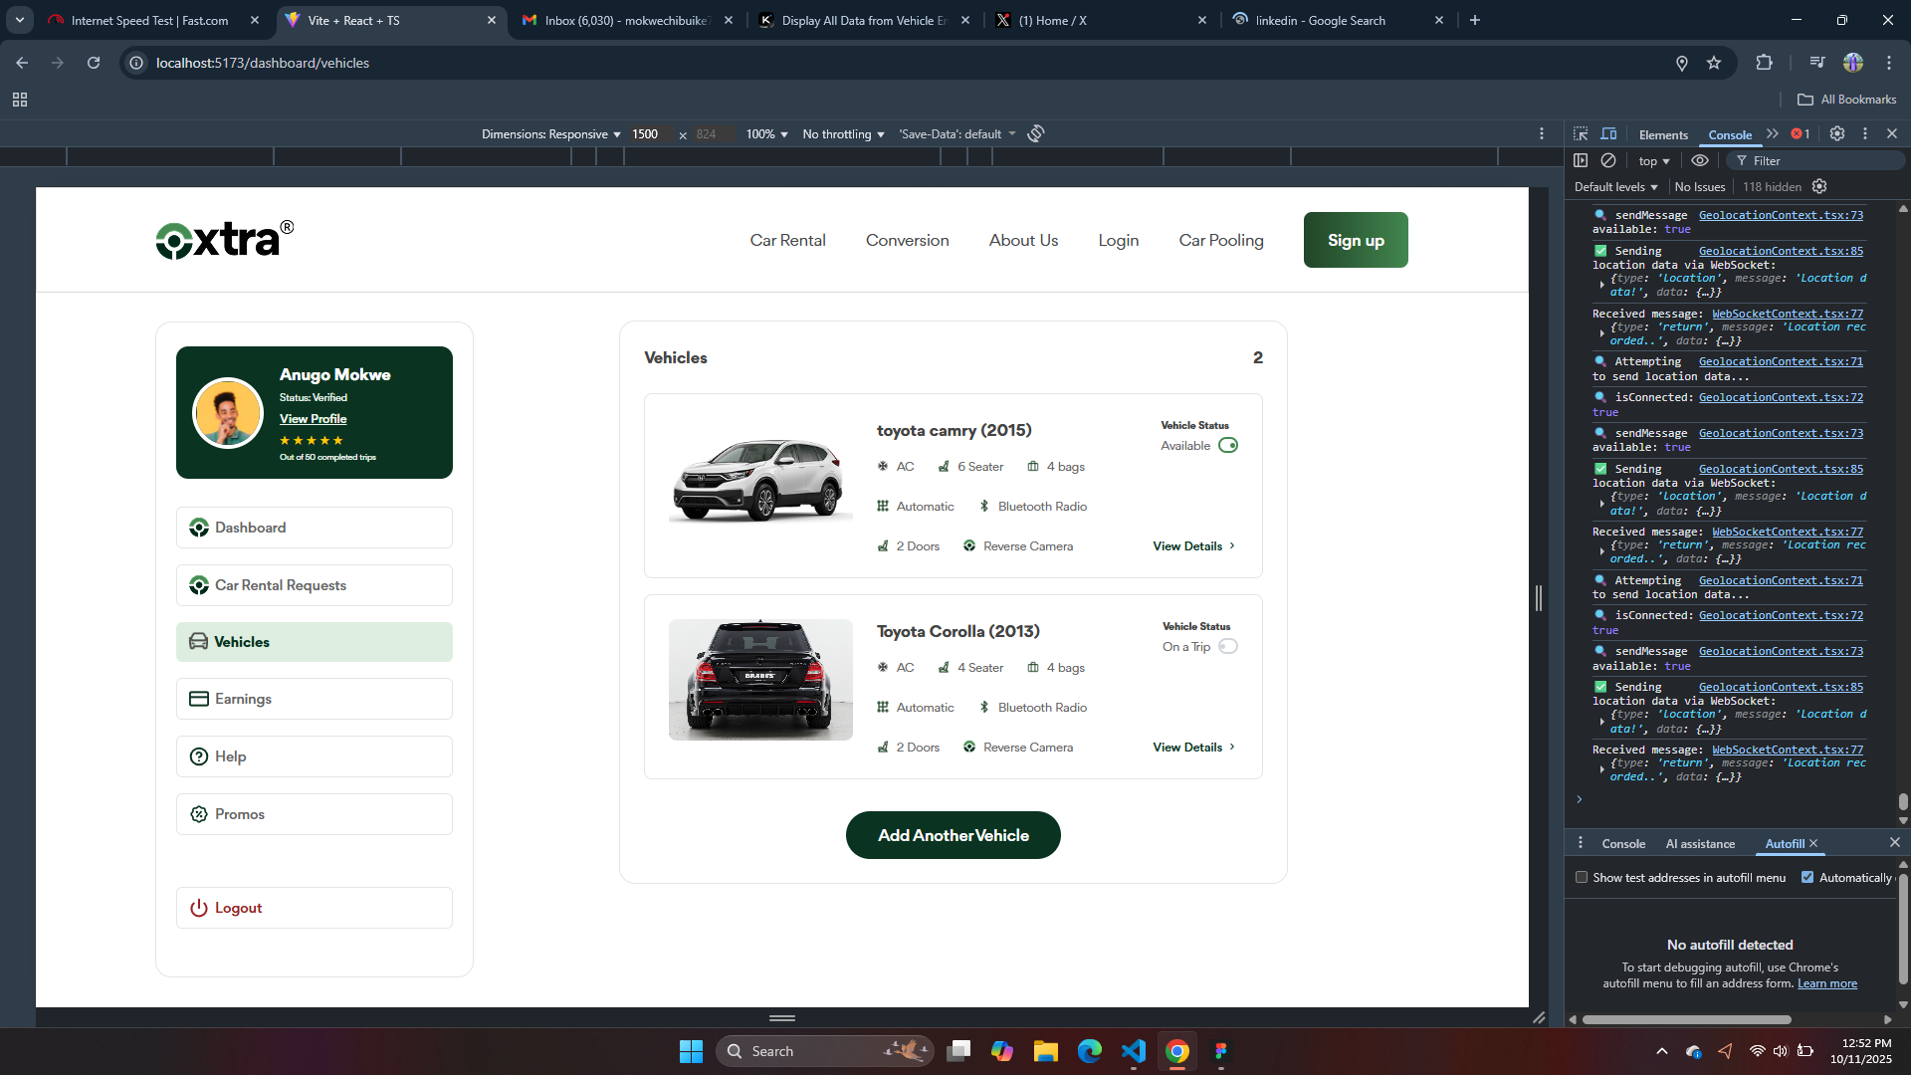Click the rotate screen orientation icon
Image resolution: width=1911 pixels, height=1075 pixels.
pos(1036,133)
